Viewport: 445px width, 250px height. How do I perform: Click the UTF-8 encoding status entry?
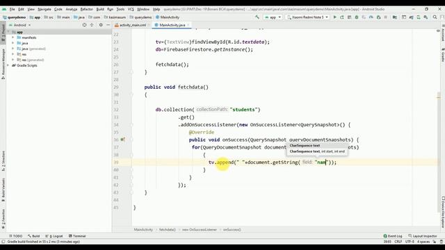pos(410,242)
